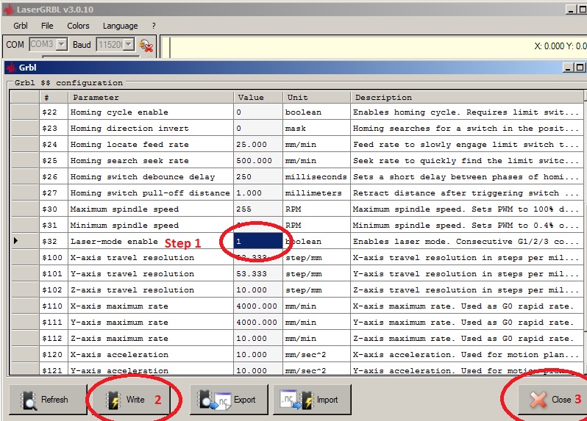The image size is (587, 421).
Task: Click 'Retract distance after triggering' description
Action: point(467,193)
